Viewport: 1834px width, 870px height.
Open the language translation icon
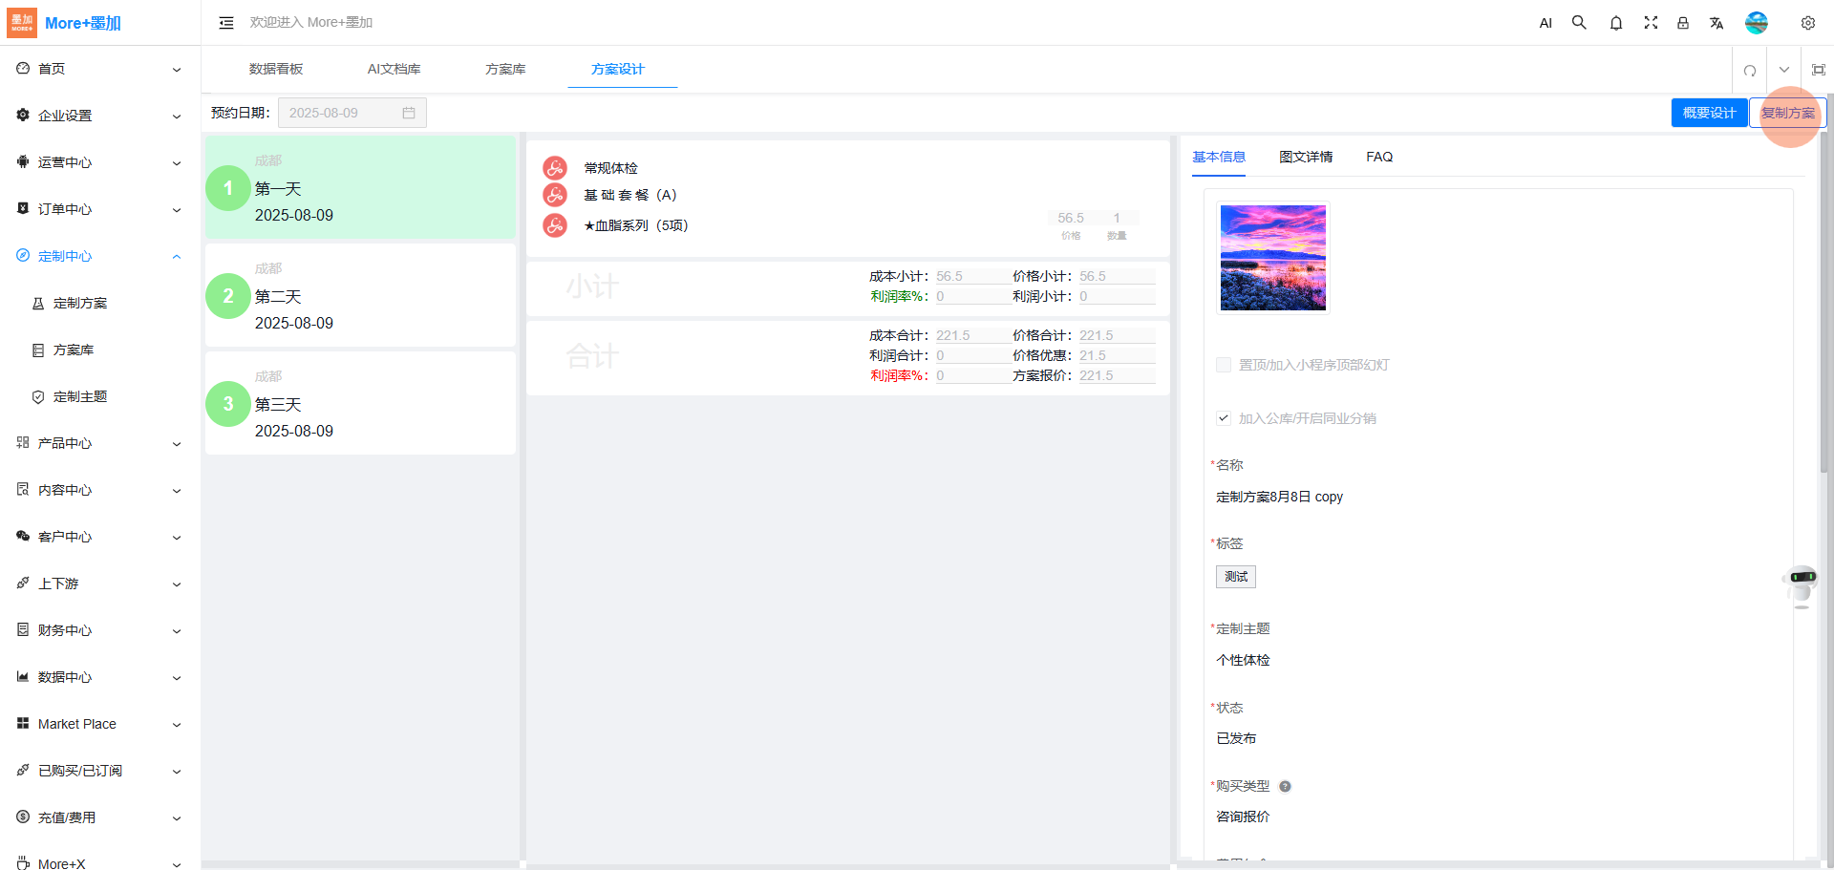coord(1717,23)
